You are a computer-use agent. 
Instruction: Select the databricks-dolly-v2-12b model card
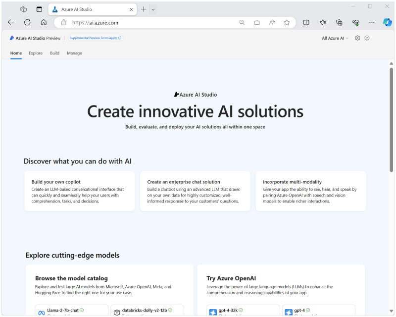pos(147,311)
